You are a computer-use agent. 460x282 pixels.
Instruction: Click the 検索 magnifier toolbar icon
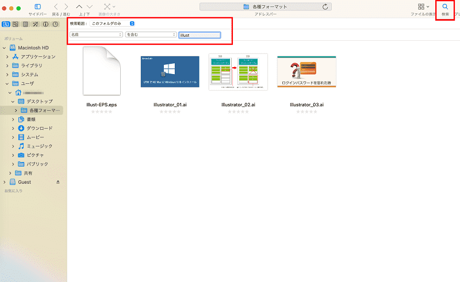(x=445, y=7)
